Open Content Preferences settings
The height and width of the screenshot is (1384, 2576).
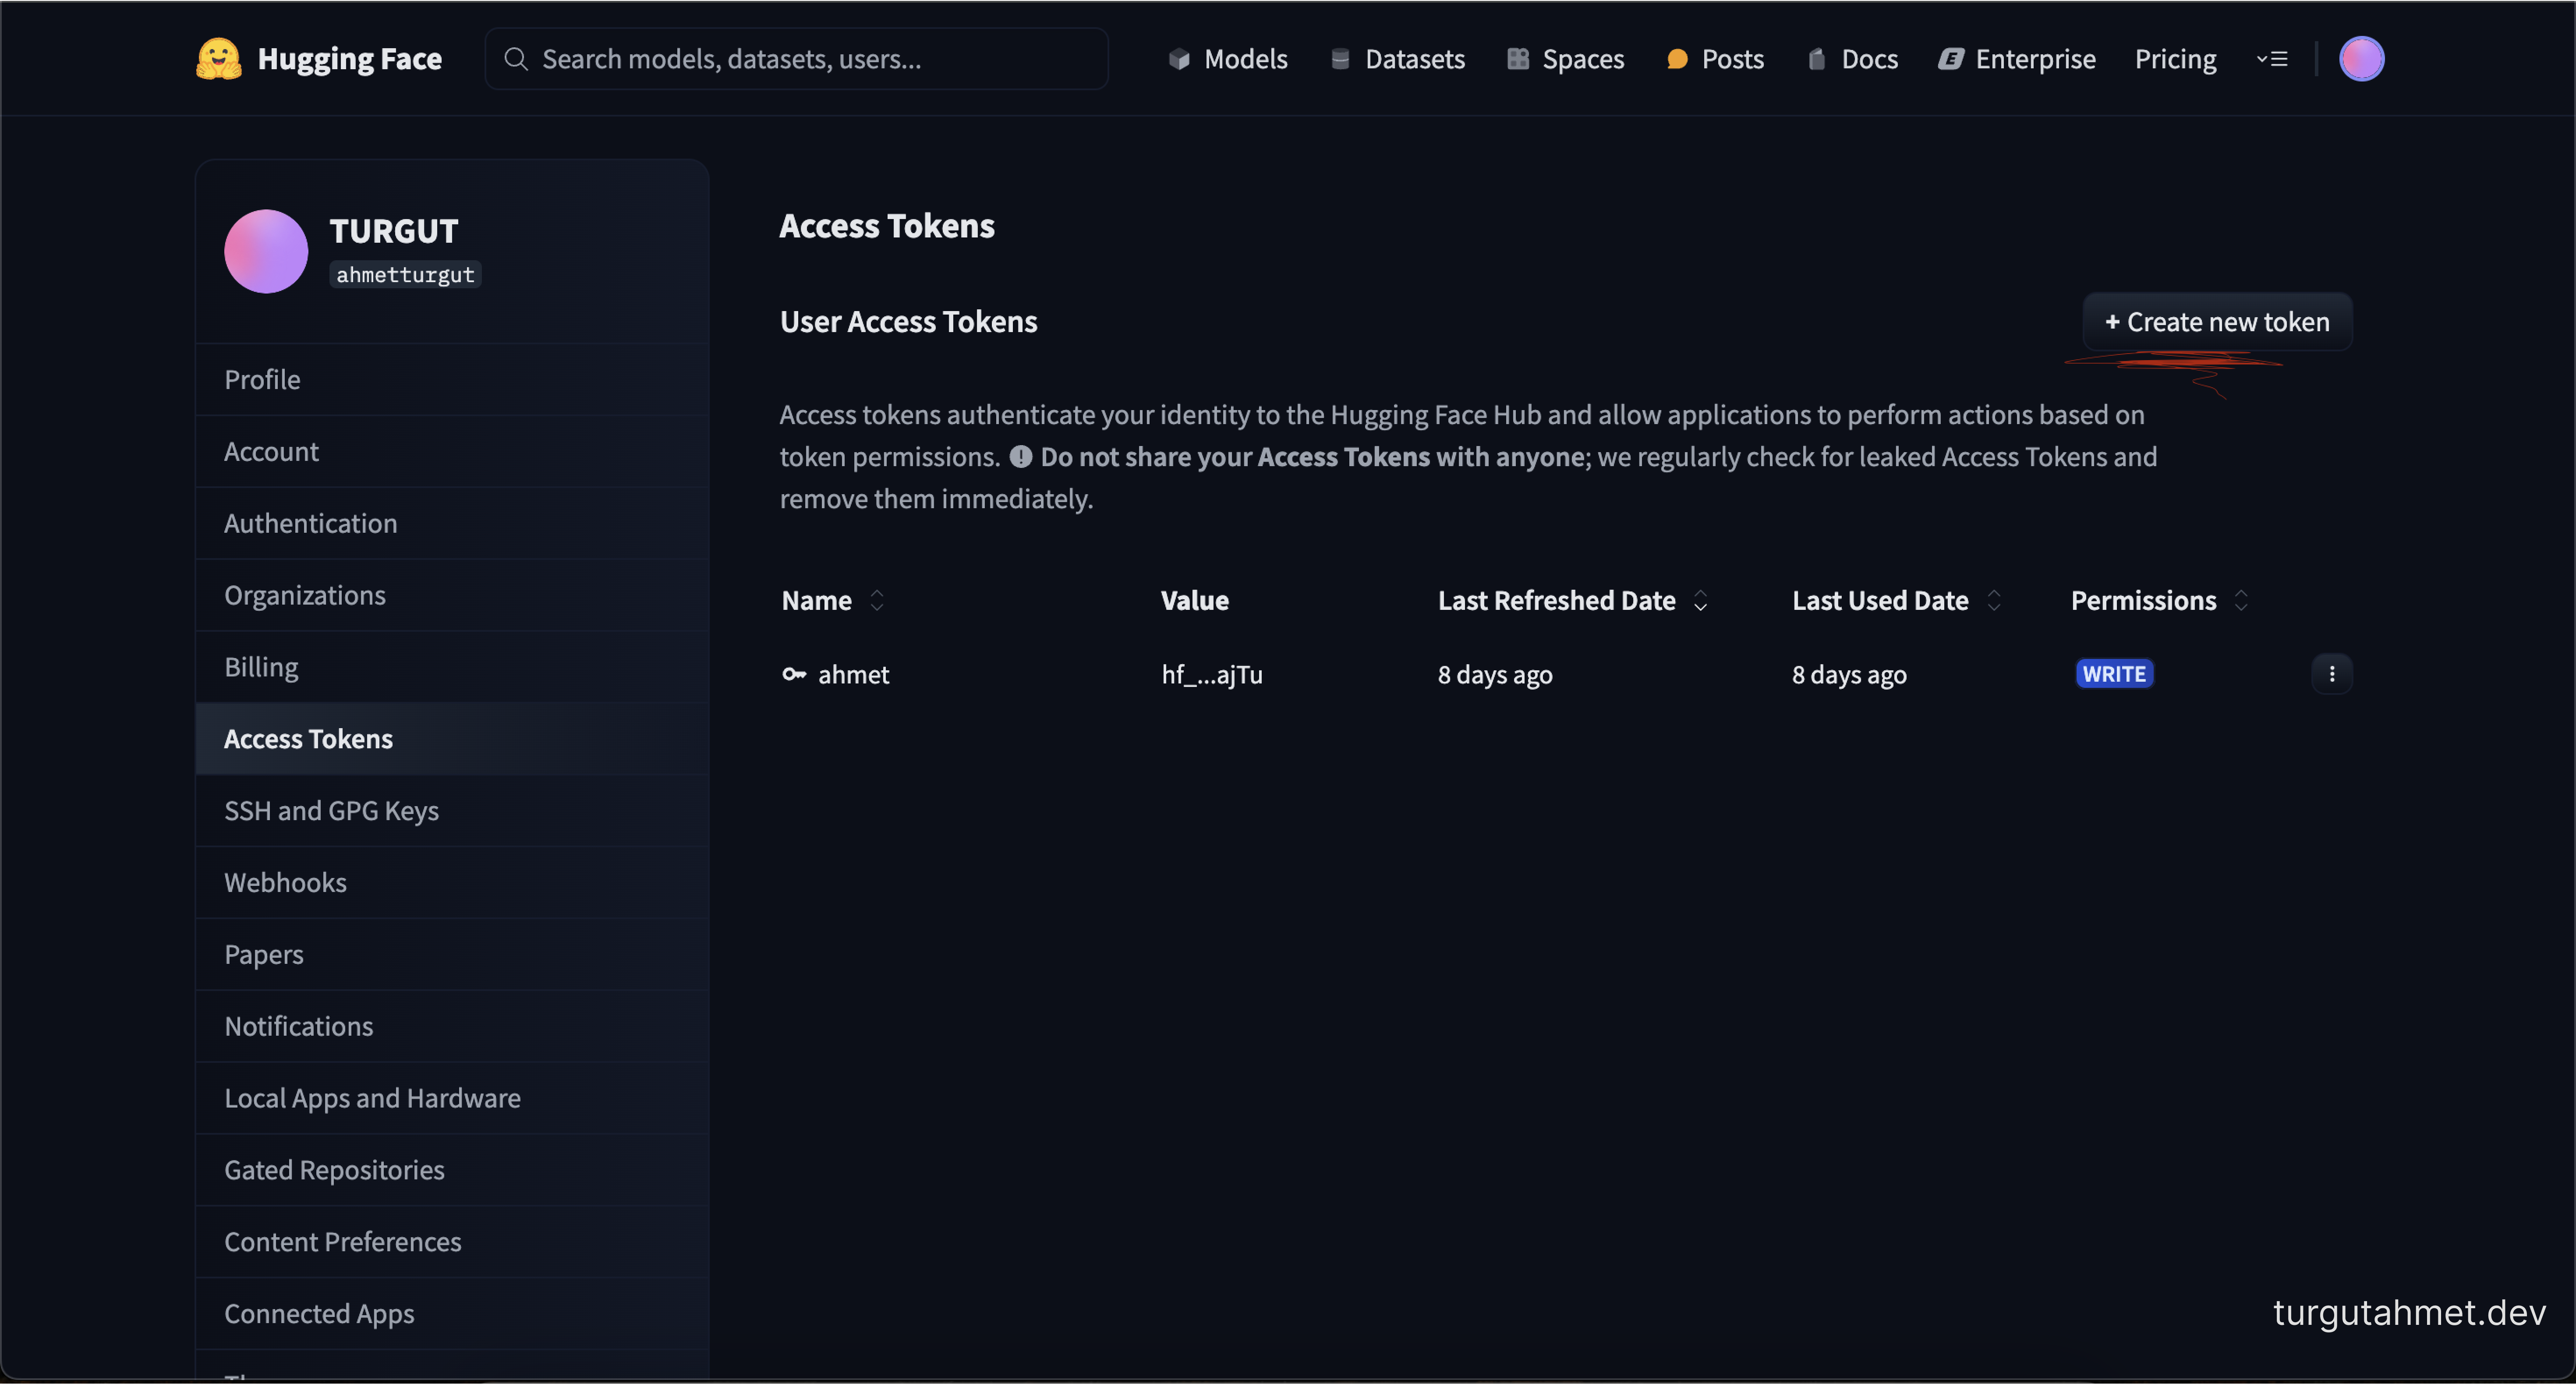click(452, 1242)
